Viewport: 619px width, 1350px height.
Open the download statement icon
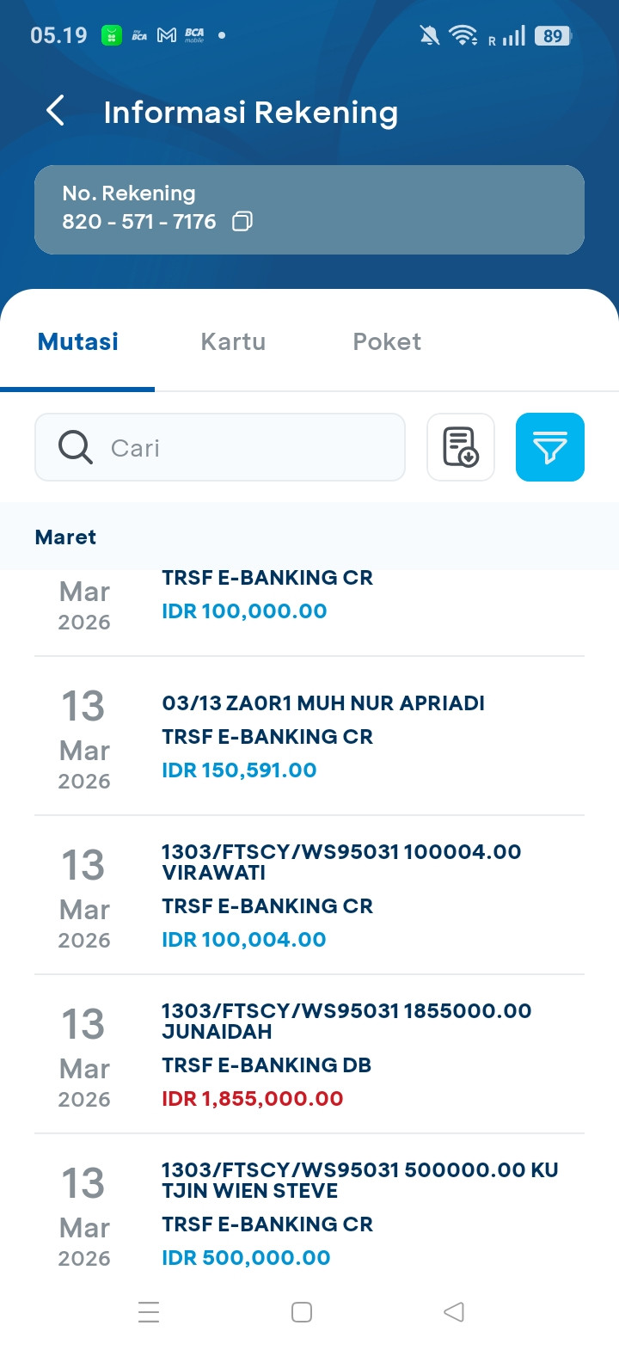coord(461,447)
